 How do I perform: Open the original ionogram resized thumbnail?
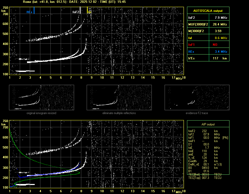(41, 97)
